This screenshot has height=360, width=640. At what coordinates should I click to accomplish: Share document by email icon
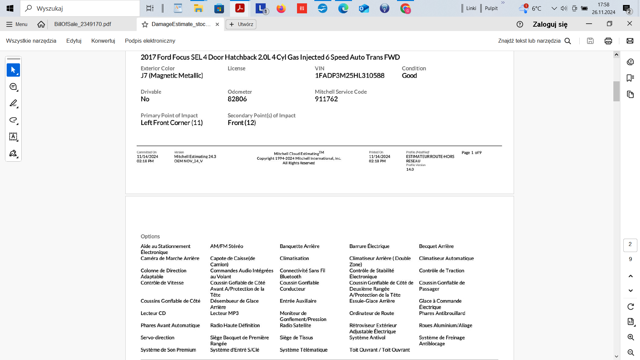[x=630, y=41]
